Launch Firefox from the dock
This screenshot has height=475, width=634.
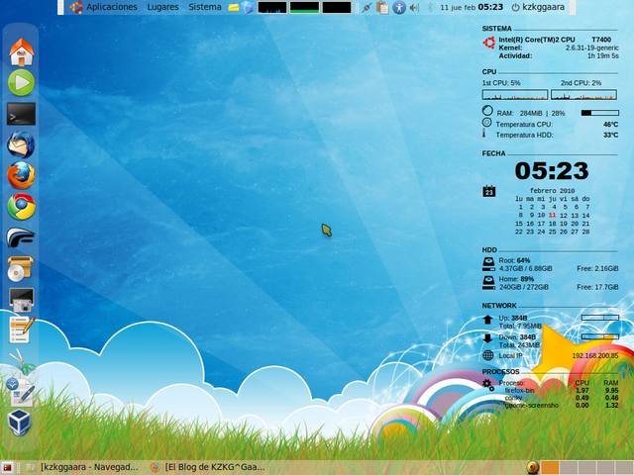(x=21, y=175)
